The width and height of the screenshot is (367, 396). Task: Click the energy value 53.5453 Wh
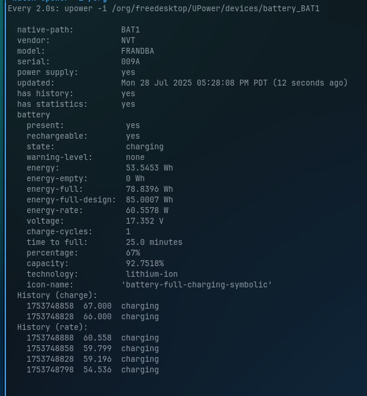(150, 168)
